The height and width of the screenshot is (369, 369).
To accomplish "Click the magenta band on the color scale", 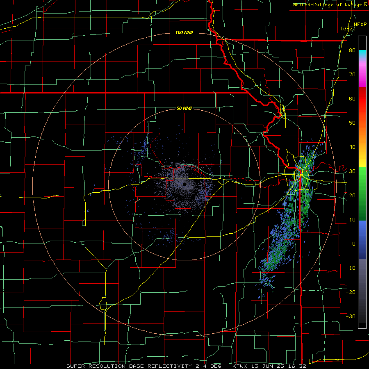I will click(362, 75).
